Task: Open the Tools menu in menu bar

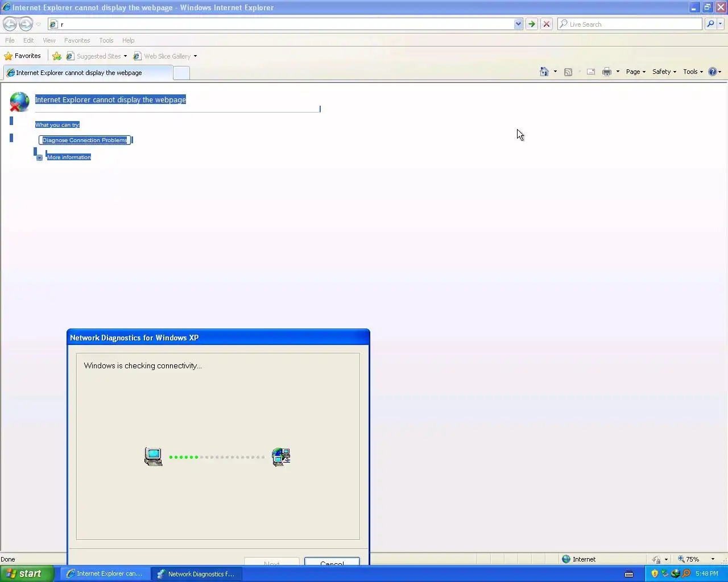Action: point(106,40)
